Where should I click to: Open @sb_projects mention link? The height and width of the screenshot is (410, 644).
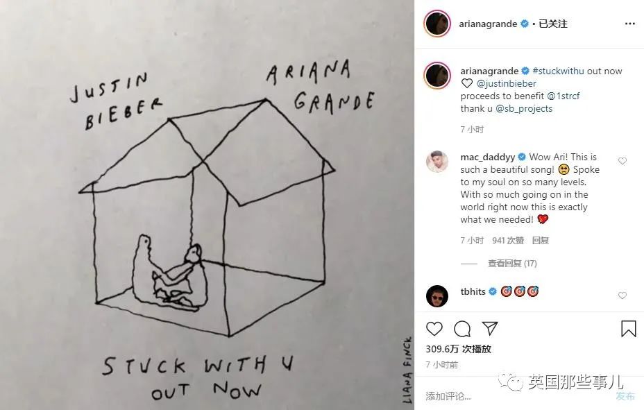tap(524, 109)
